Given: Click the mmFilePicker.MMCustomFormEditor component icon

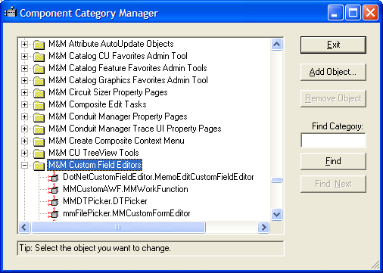Looking at the screenshot, I should click(53, 213).
